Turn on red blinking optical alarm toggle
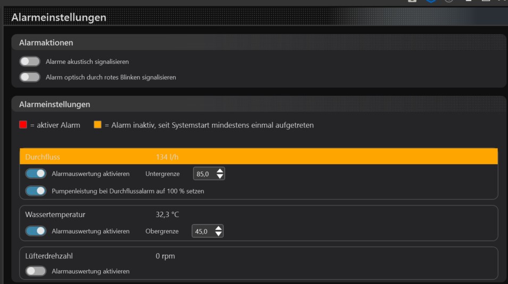 click(x=30, y=77)
